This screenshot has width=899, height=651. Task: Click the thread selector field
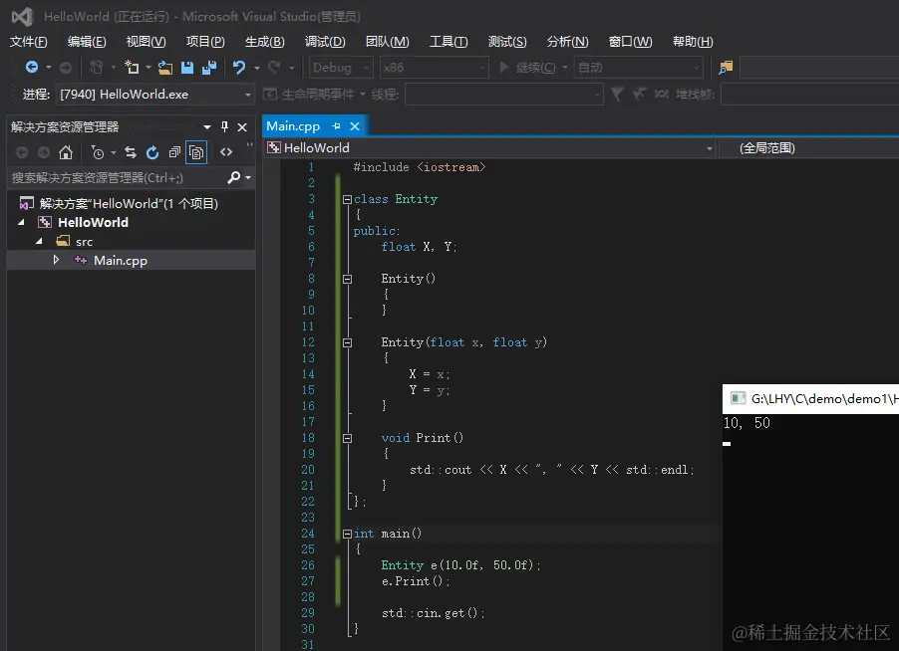(504, 94)
